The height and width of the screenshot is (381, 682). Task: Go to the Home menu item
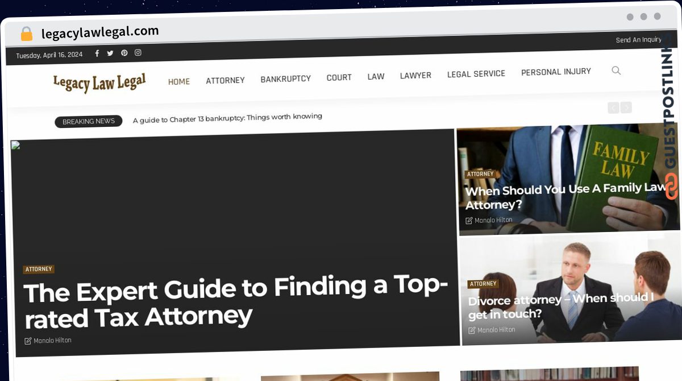point(179,81)
